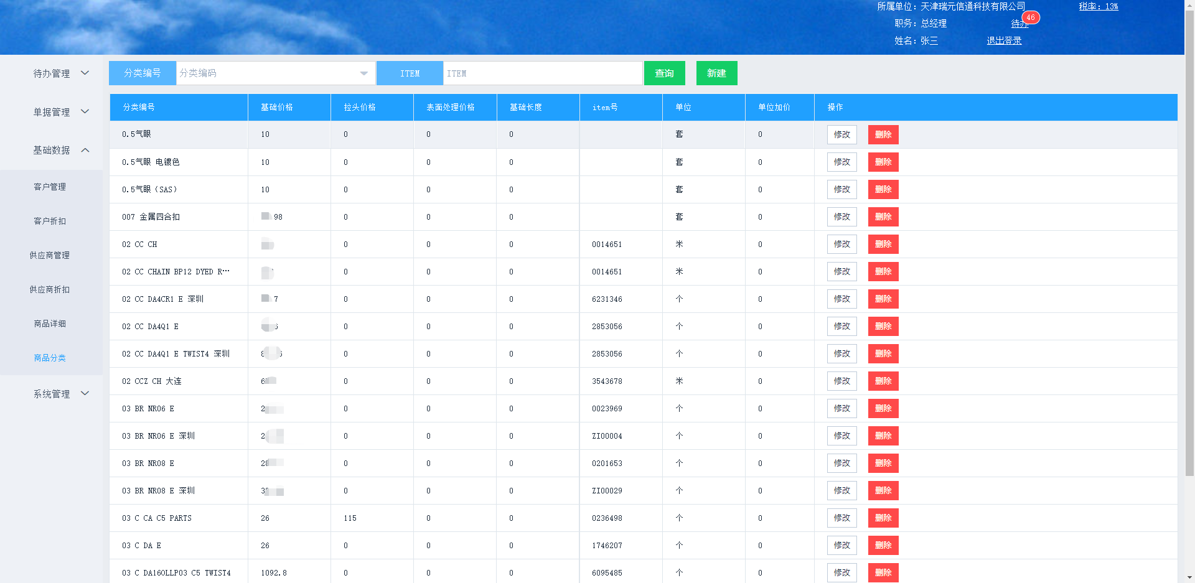
Task: Click the green 查询 search button
Action: pyautogui.click(x=664, y=73)
